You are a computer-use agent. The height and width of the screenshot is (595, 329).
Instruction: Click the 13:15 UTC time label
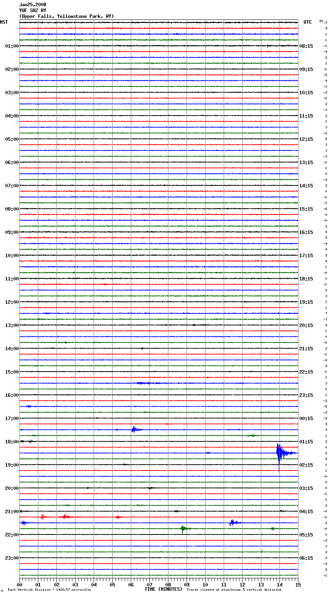pos(306,163)
